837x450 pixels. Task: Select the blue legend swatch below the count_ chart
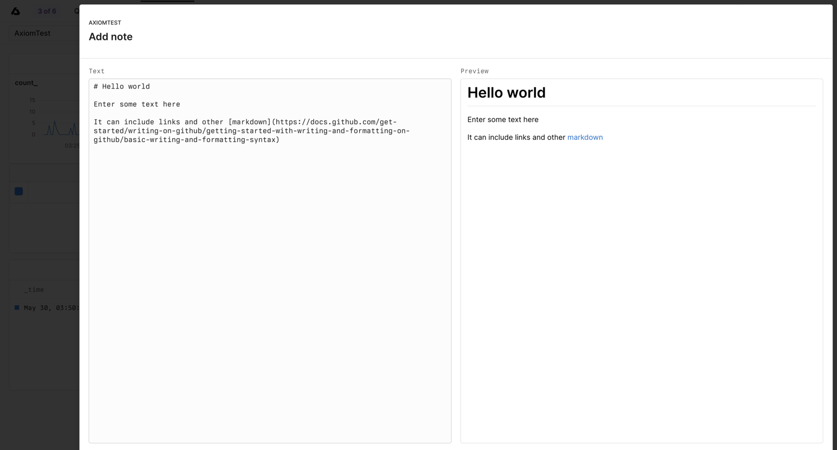tap(19, 191)
